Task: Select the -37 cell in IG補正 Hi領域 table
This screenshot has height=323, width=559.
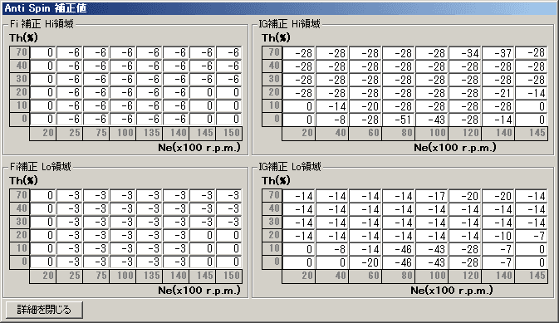Action: [x=498, y=53]
